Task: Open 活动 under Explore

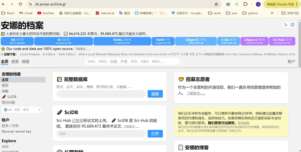Action: [x=5, y=146]
